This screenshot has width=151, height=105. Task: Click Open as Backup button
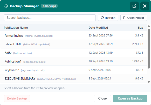click(x=130, y=98)
